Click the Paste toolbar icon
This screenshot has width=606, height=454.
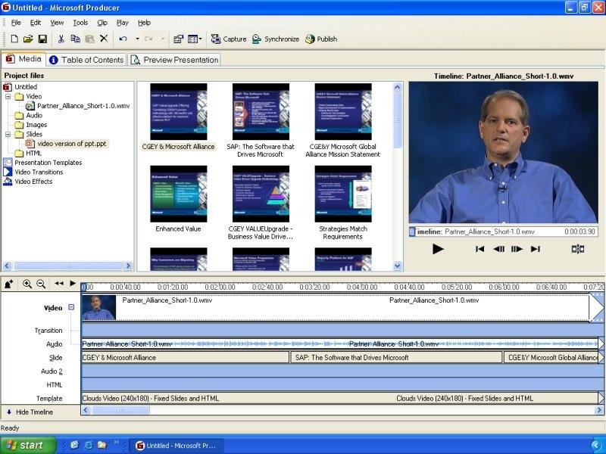89,39
